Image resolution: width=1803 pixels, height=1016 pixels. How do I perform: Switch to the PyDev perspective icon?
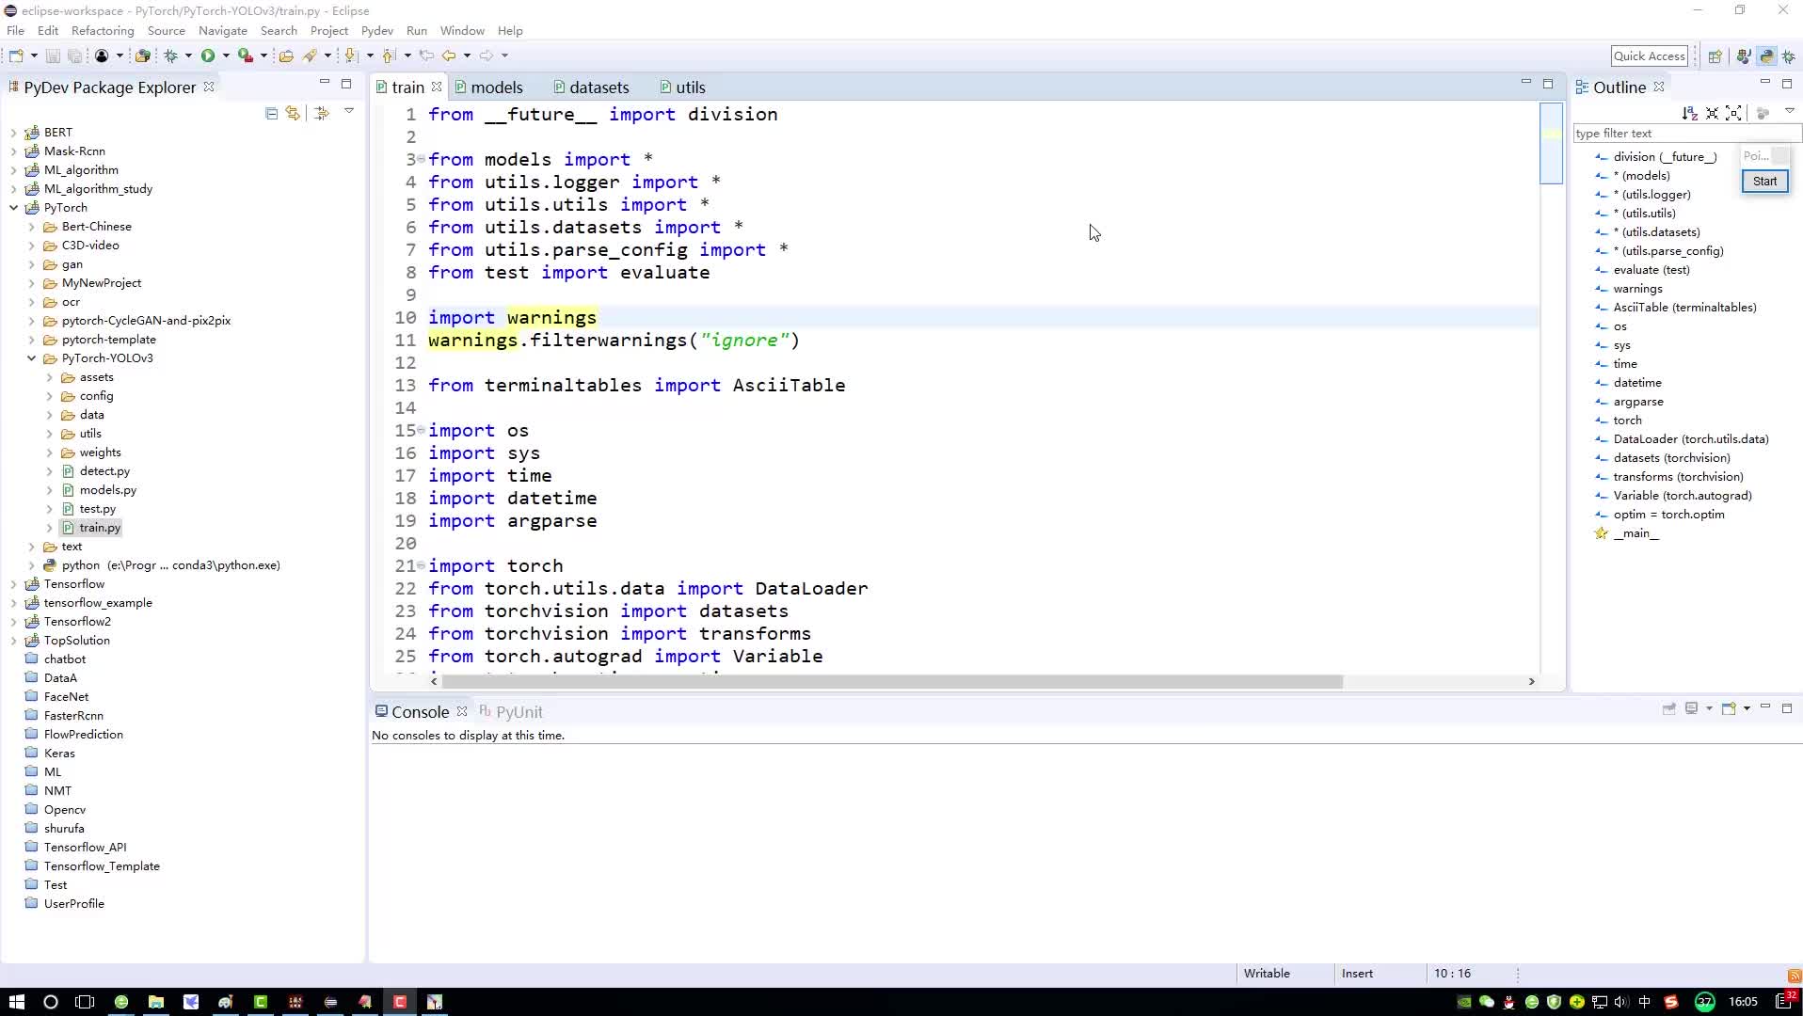point(1766,56)
